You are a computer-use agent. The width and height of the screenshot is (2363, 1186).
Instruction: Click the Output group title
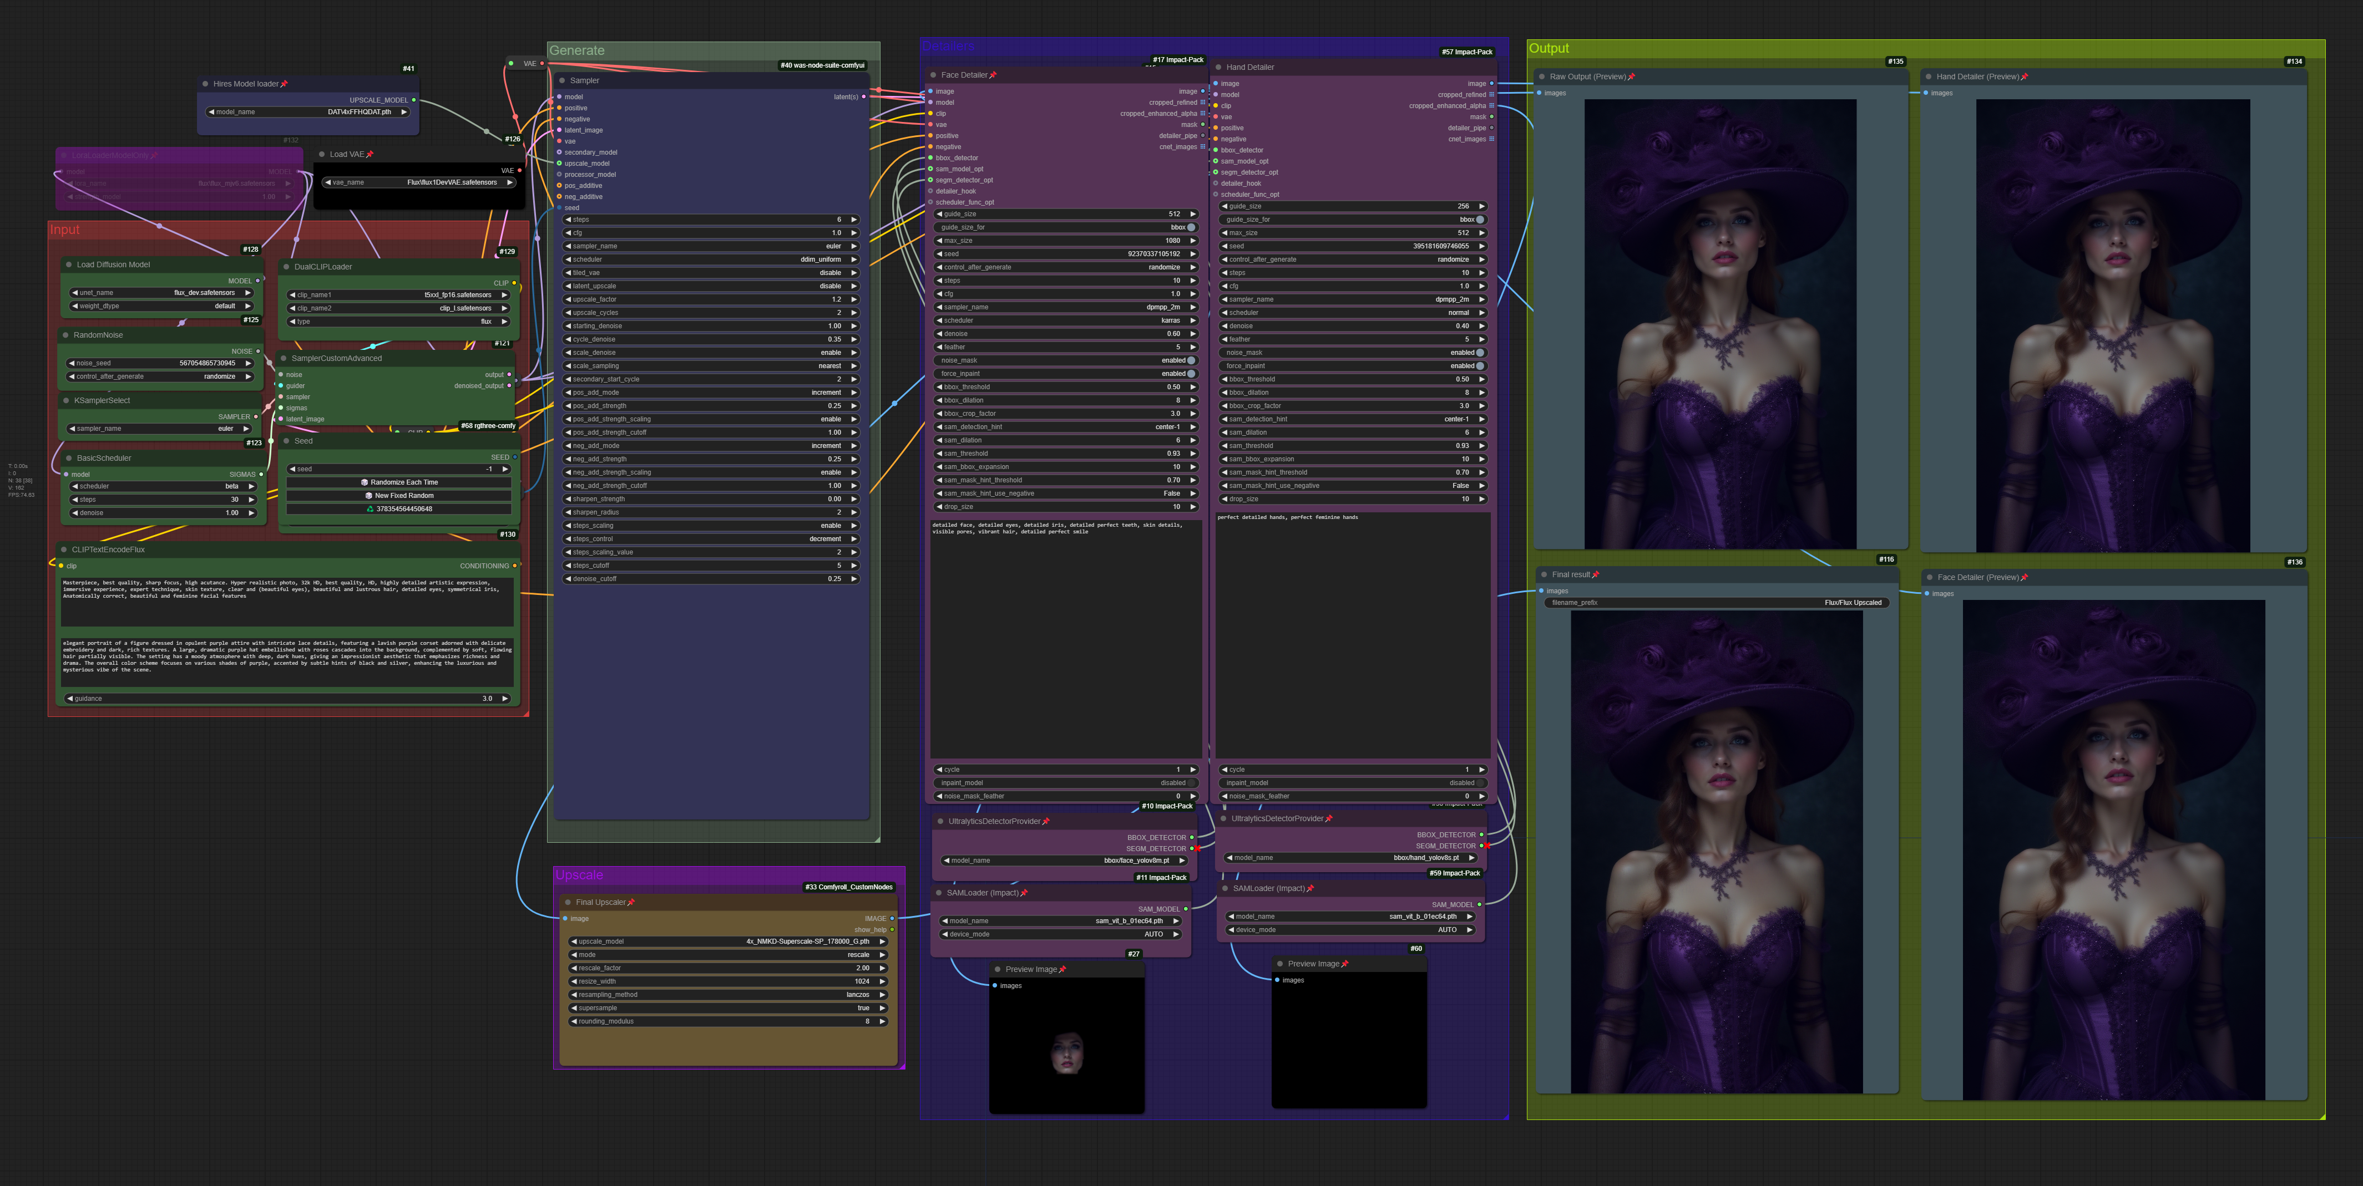coord(1549,49)
